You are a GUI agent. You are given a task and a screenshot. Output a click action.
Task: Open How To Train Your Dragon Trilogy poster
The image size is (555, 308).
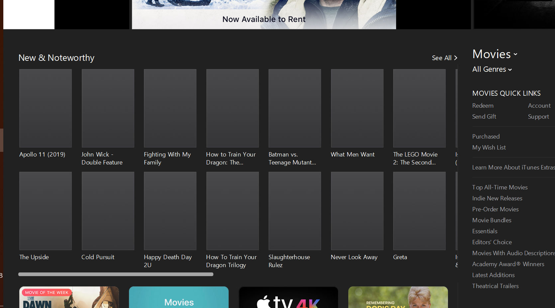click(x=233, y=211)
